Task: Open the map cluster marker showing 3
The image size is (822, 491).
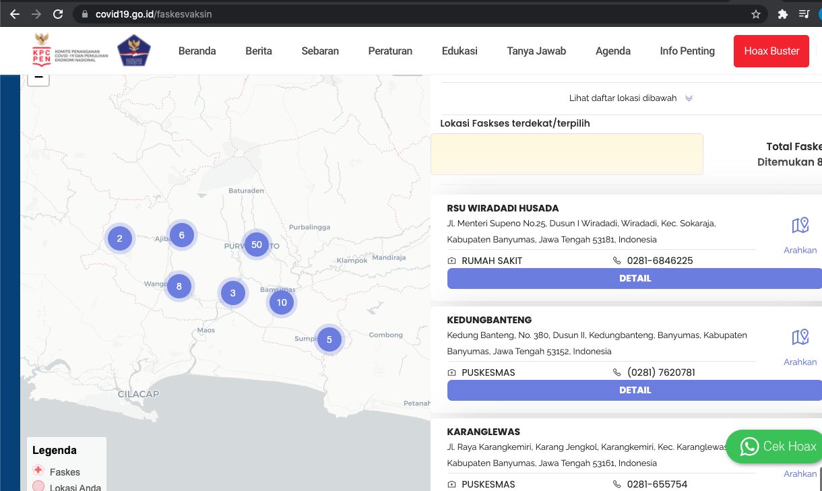Action: (x=233, y=293)
